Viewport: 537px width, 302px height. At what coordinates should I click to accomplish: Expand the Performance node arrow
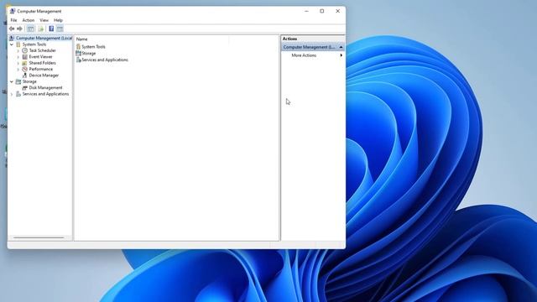point(18,69)
